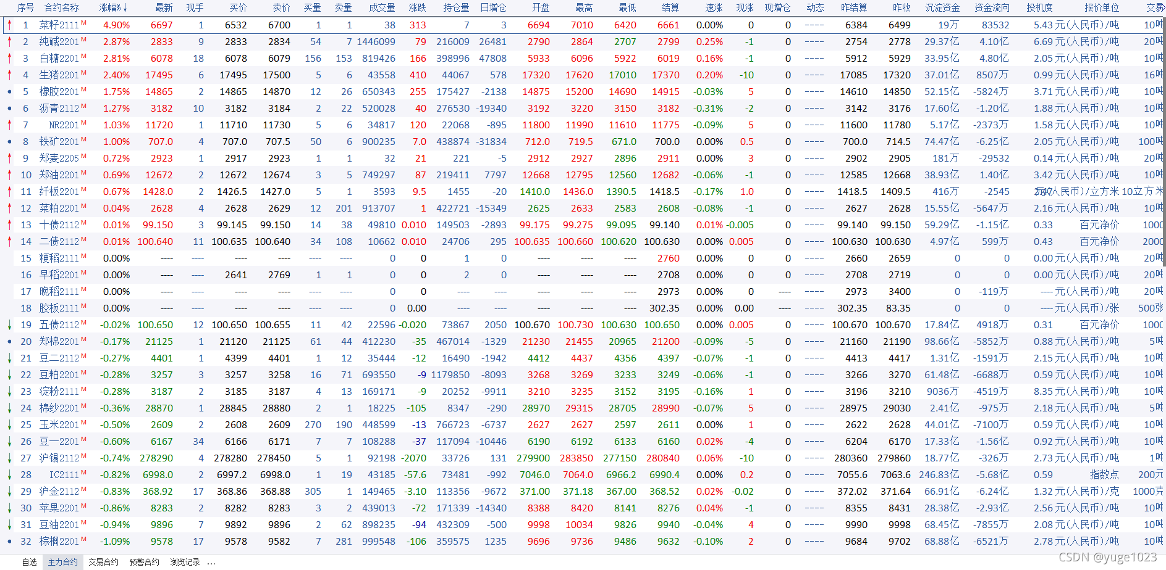This screenshot has height=570, width=1166.
Task: Open more tabs via the ellipsis
Action: coord(211,563)
